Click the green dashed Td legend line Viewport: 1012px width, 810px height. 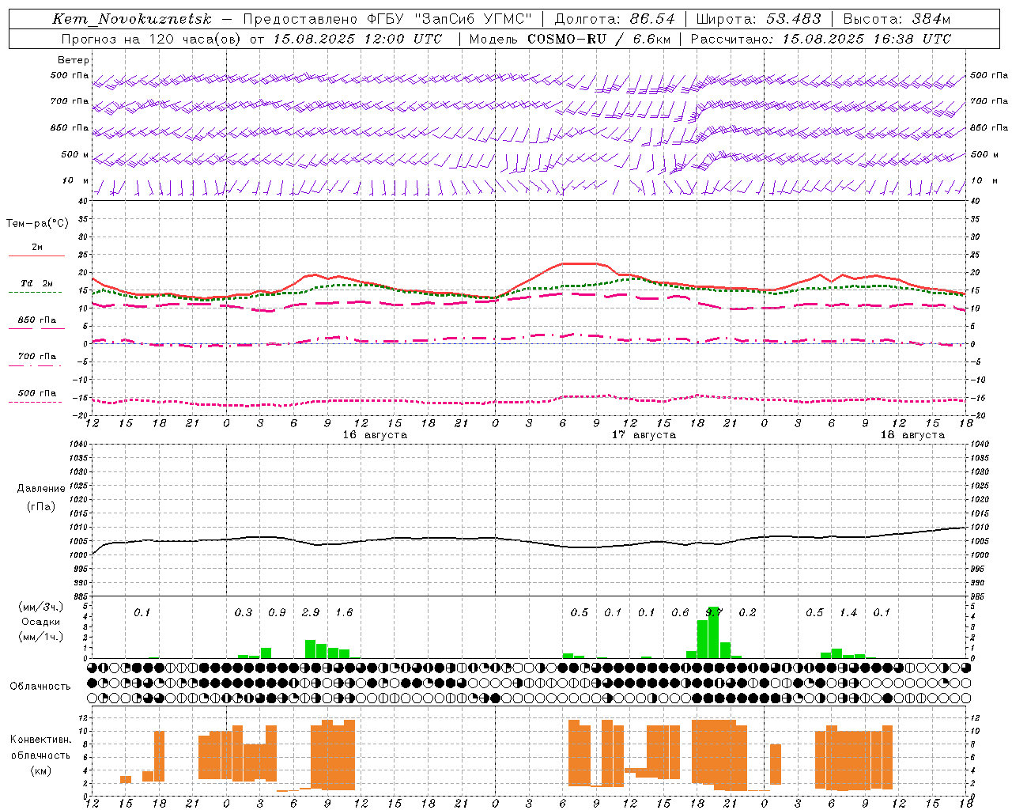35,293
